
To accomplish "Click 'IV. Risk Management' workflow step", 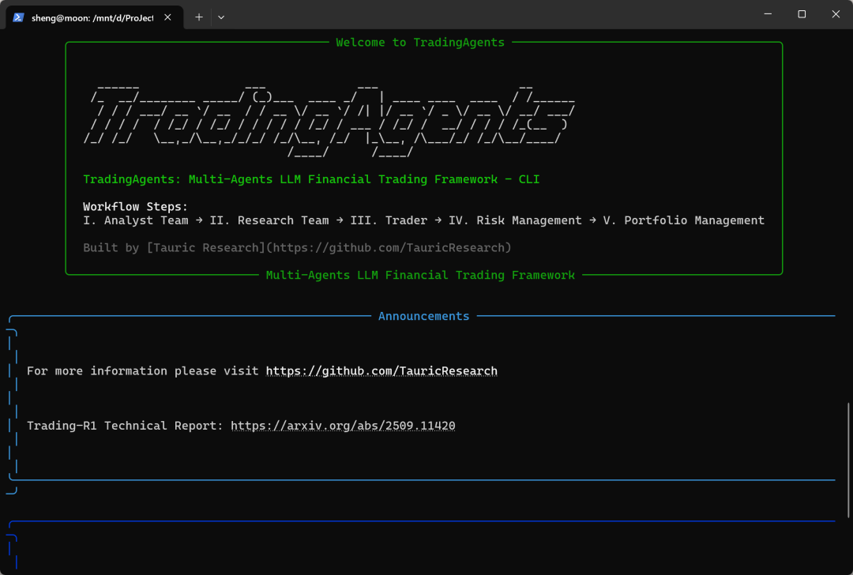I will click(515, 220).
